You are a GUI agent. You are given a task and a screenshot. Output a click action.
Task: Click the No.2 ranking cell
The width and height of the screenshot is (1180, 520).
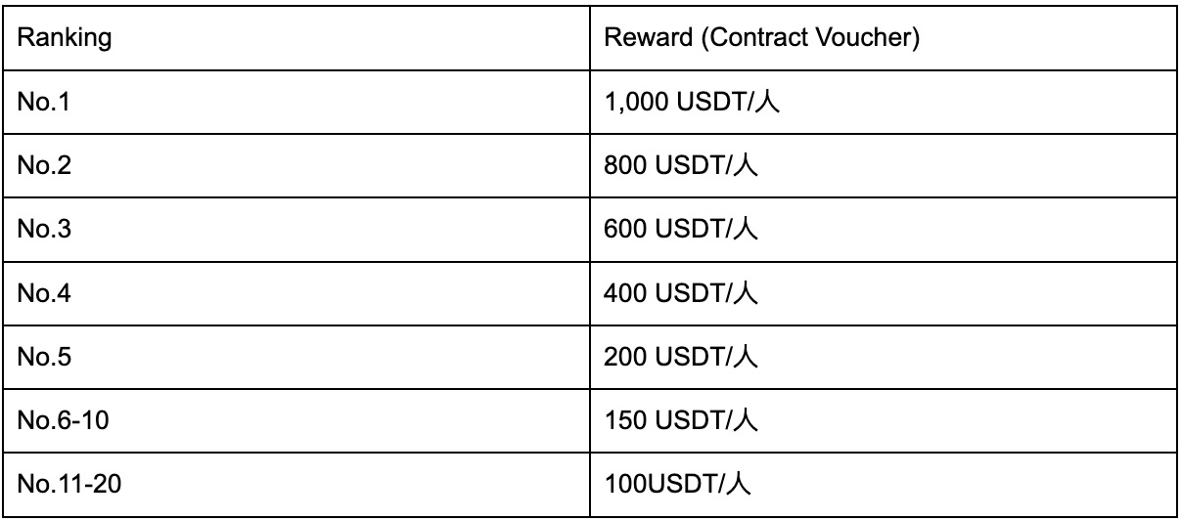click(295, 165)
